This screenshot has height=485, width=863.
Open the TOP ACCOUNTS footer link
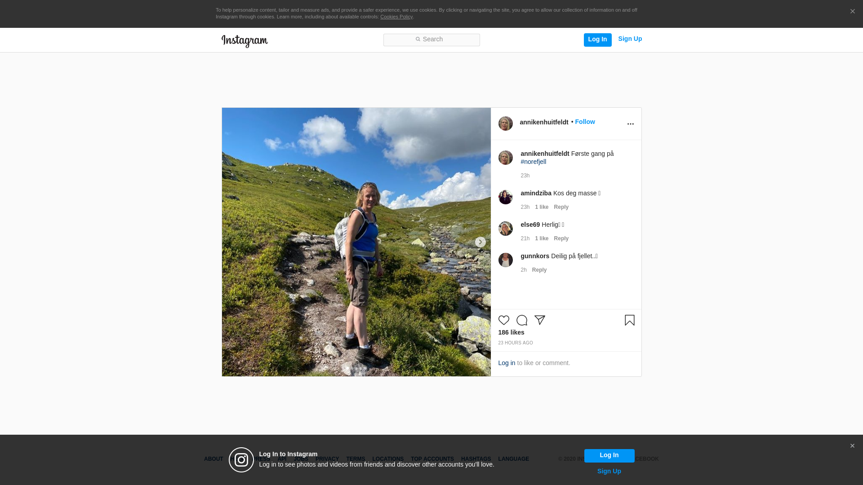[432, 459]
